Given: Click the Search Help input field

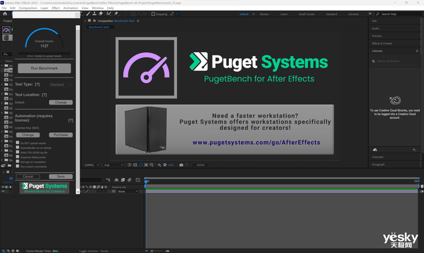Looking at the screenshot, I should pyautogui.click(x=397, y=14).
